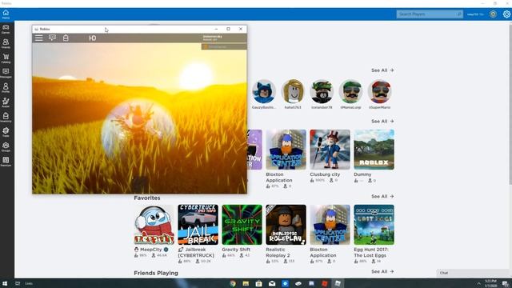Click the HD icon in game window

point(93,38)
